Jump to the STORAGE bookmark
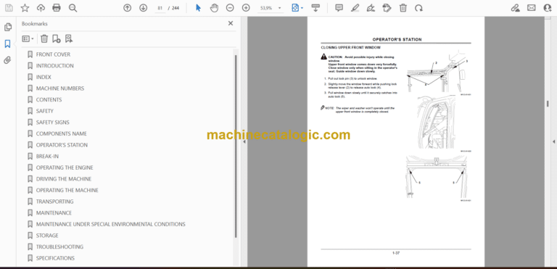Viewport: 557px width, 269px height. tap(47, 236)
